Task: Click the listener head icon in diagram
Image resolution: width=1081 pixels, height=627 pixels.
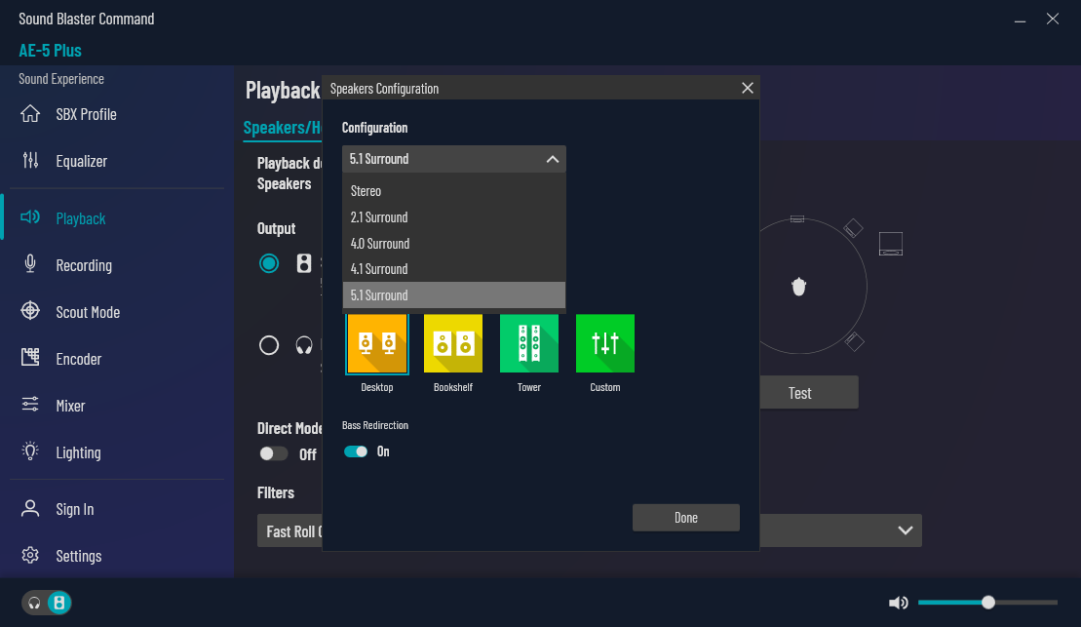Action: pyautogui.click(x=799, y=287)
